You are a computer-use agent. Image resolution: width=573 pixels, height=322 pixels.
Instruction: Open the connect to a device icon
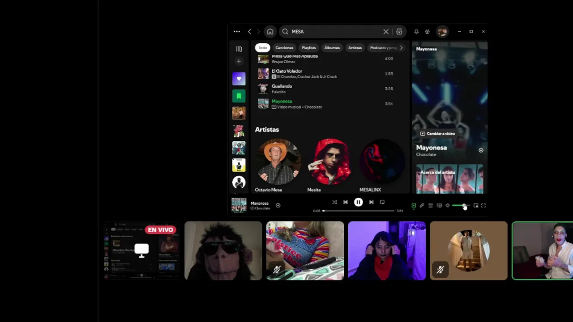pos(439,206)
